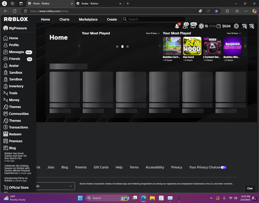
Task: Click Create in the top navigation
Action: pyautogui.click(x=112, y=19)
